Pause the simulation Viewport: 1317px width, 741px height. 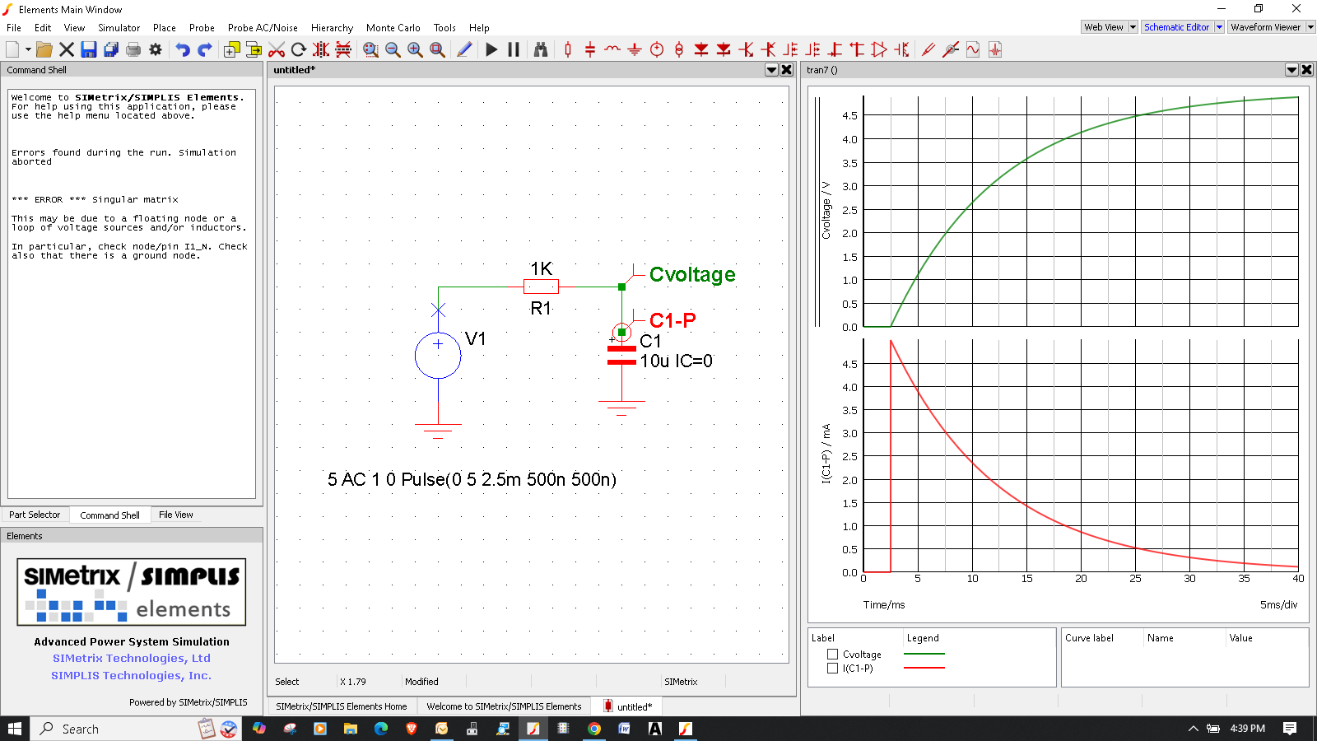[514, 49]
